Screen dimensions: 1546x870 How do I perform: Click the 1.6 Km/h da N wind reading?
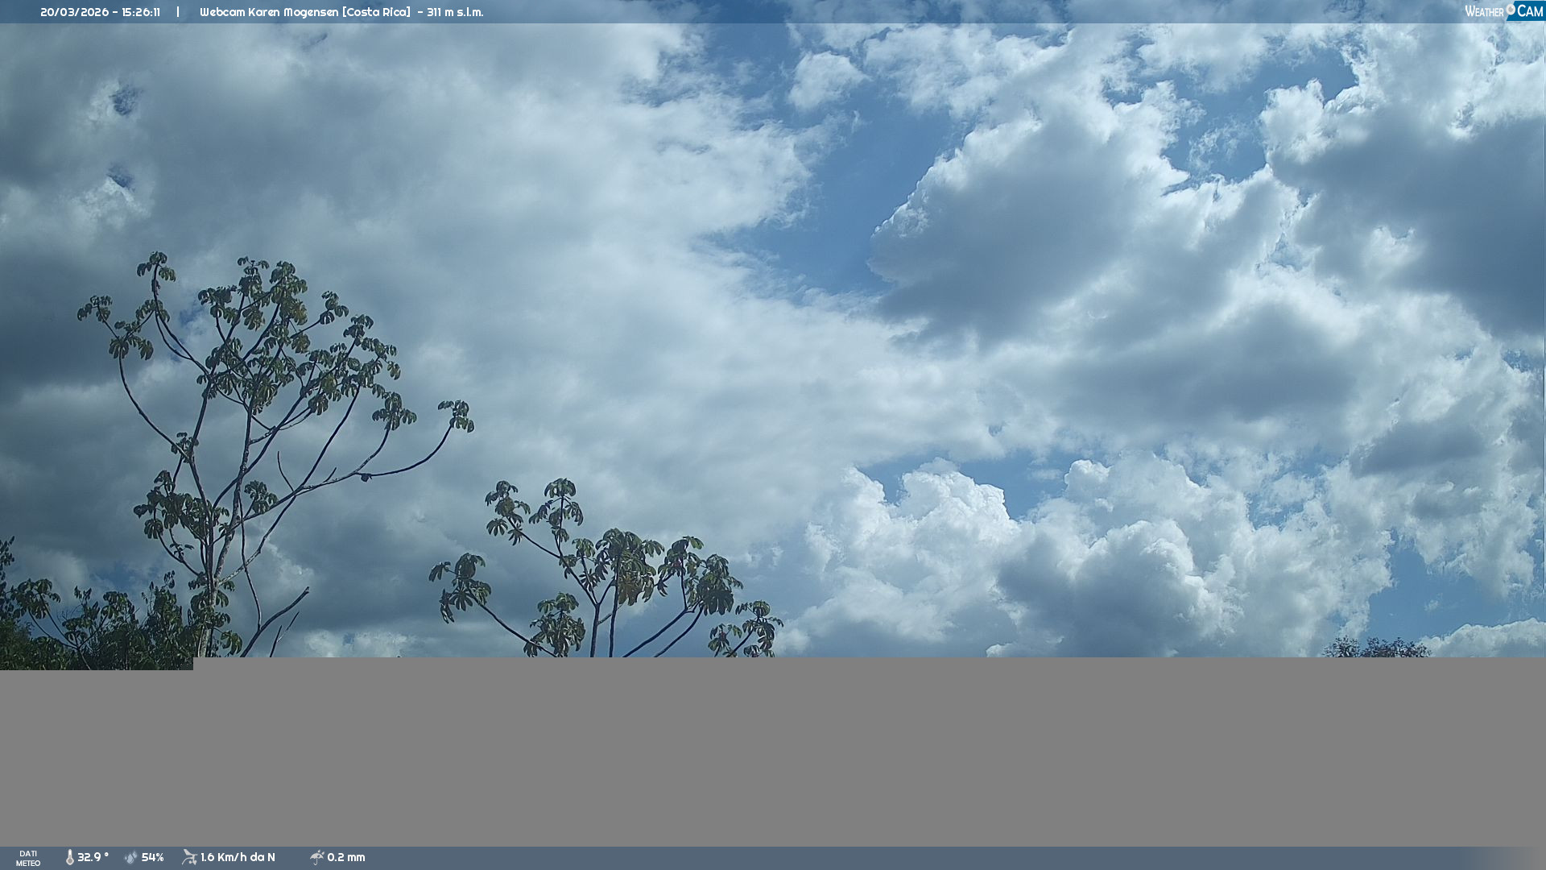pos(238,857)
